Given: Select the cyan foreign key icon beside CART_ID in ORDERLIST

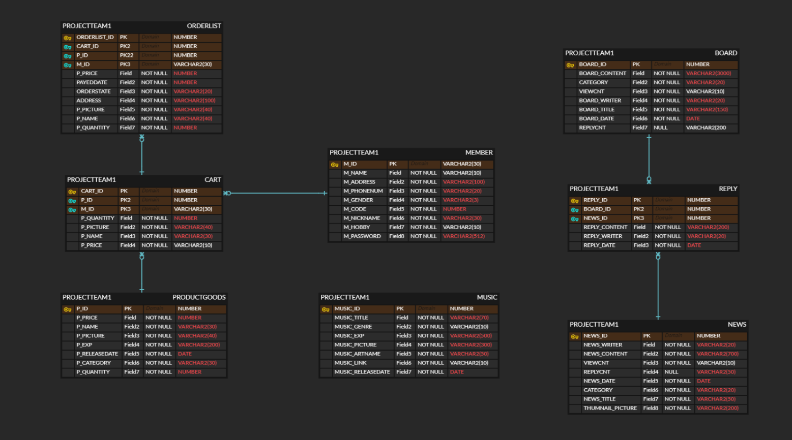Looking at the screenshot, I should (68, 46).
